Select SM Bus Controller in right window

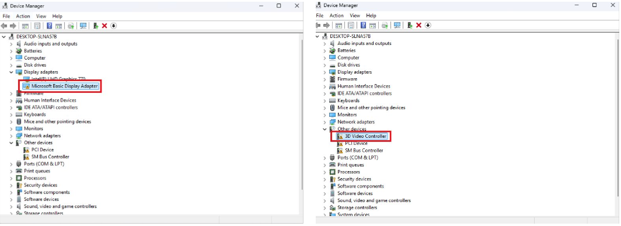pos(364,150)
